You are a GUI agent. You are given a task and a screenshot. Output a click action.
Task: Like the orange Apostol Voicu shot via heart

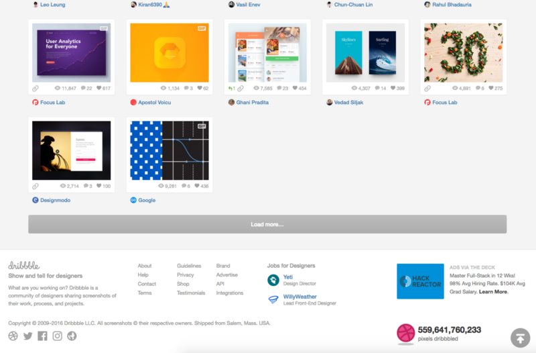click(198, 89)
